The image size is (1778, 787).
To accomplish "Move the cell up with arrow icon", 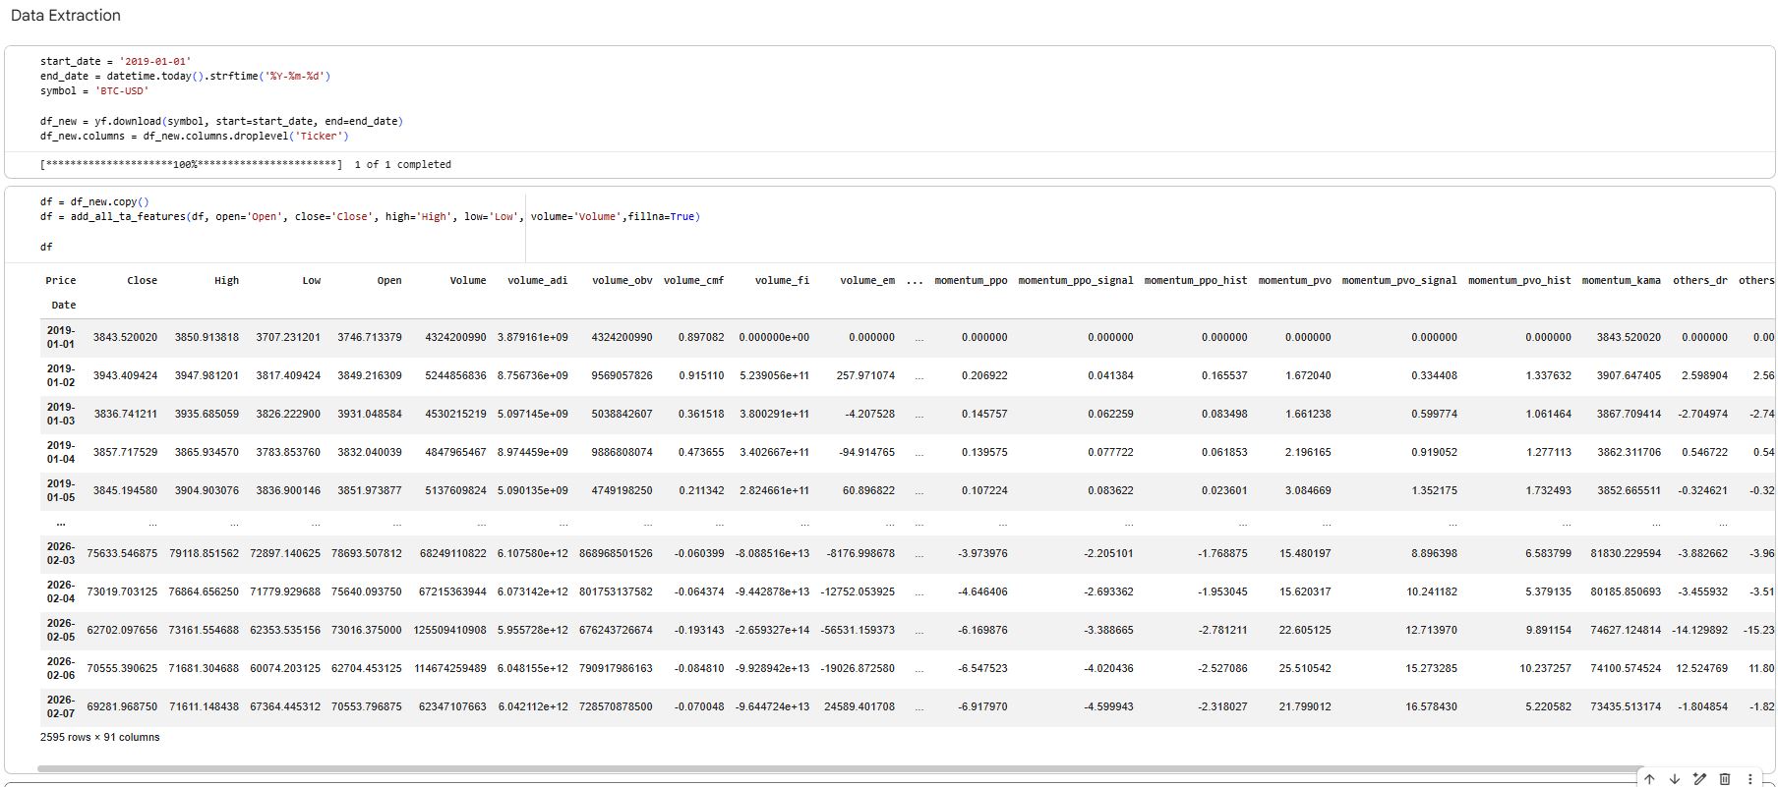I will (x=1649, y=779).
